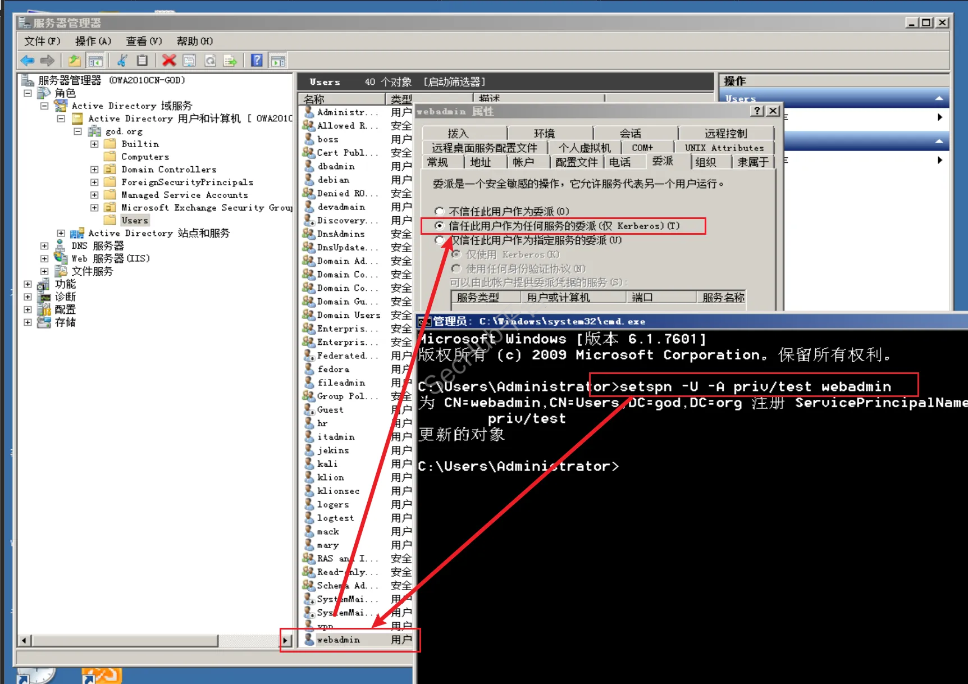Select trust for specified services only option
968x684 pixels.
(x=440, y=240)
